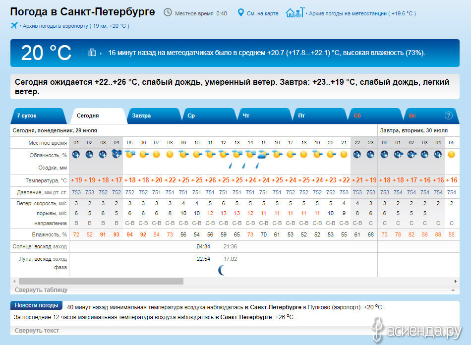Open Архив погоды в аэропорту link
This screenshot has width=471, height=345.
pos(76,26)
